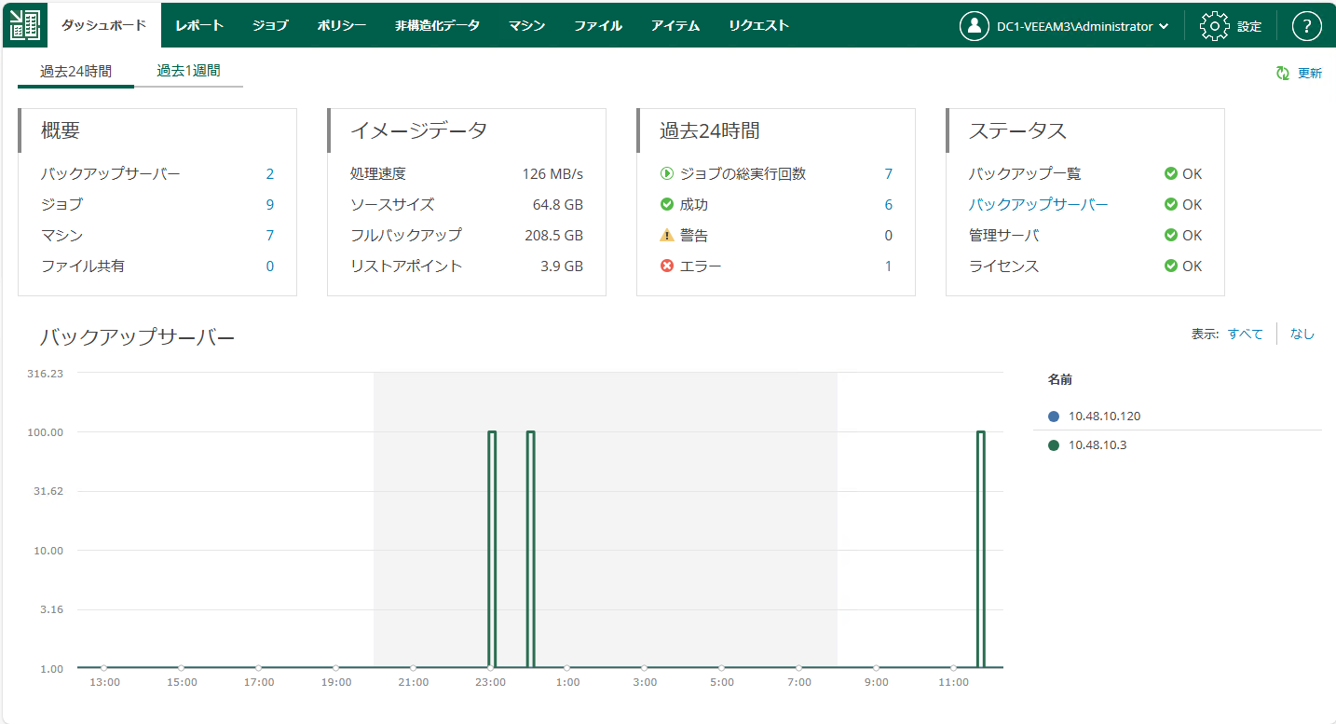The image size is (1336, 724).
Task: Click the chart data point at 23:00
Action: coord(490,668)
